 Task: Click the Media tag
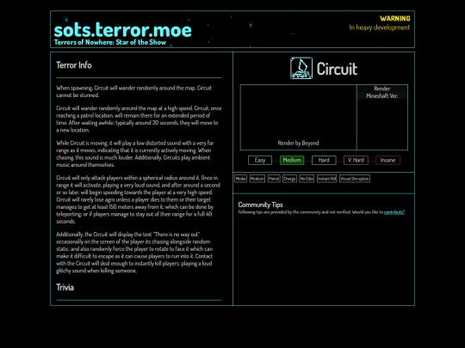(x=240, y=179)
